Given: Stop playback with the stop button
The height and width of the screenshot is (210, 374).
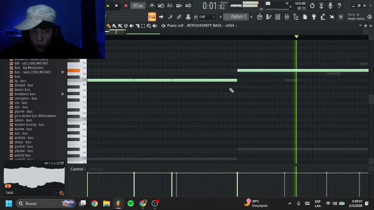Looking at the screenshot, I should pos(116,6).
